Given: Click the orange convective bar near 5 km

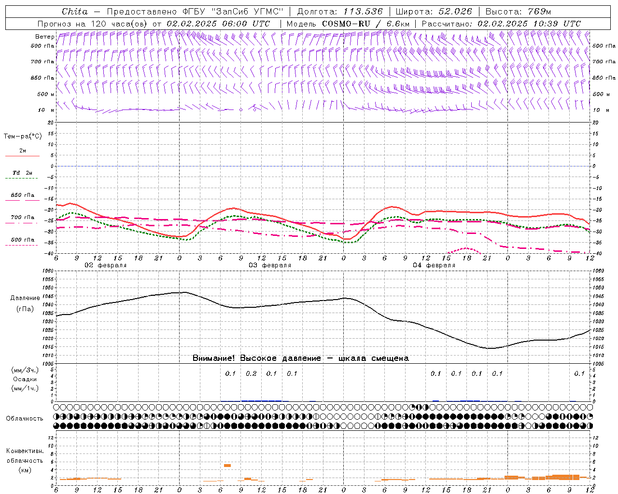Looking at the screenshot, I should (227, 466).
